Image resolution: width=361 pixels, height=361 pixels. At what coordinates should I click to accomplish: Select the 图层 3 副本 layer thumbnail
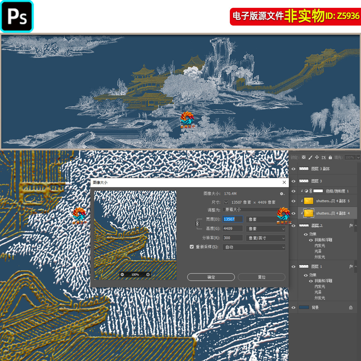[304, 169]
